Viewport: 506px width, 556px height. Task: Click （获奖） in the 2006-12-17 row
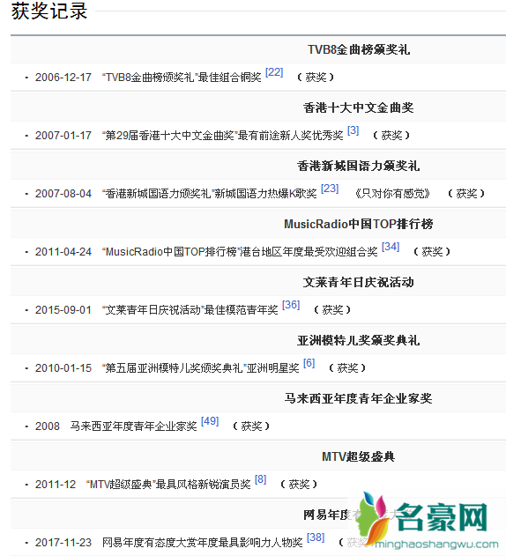316,78
